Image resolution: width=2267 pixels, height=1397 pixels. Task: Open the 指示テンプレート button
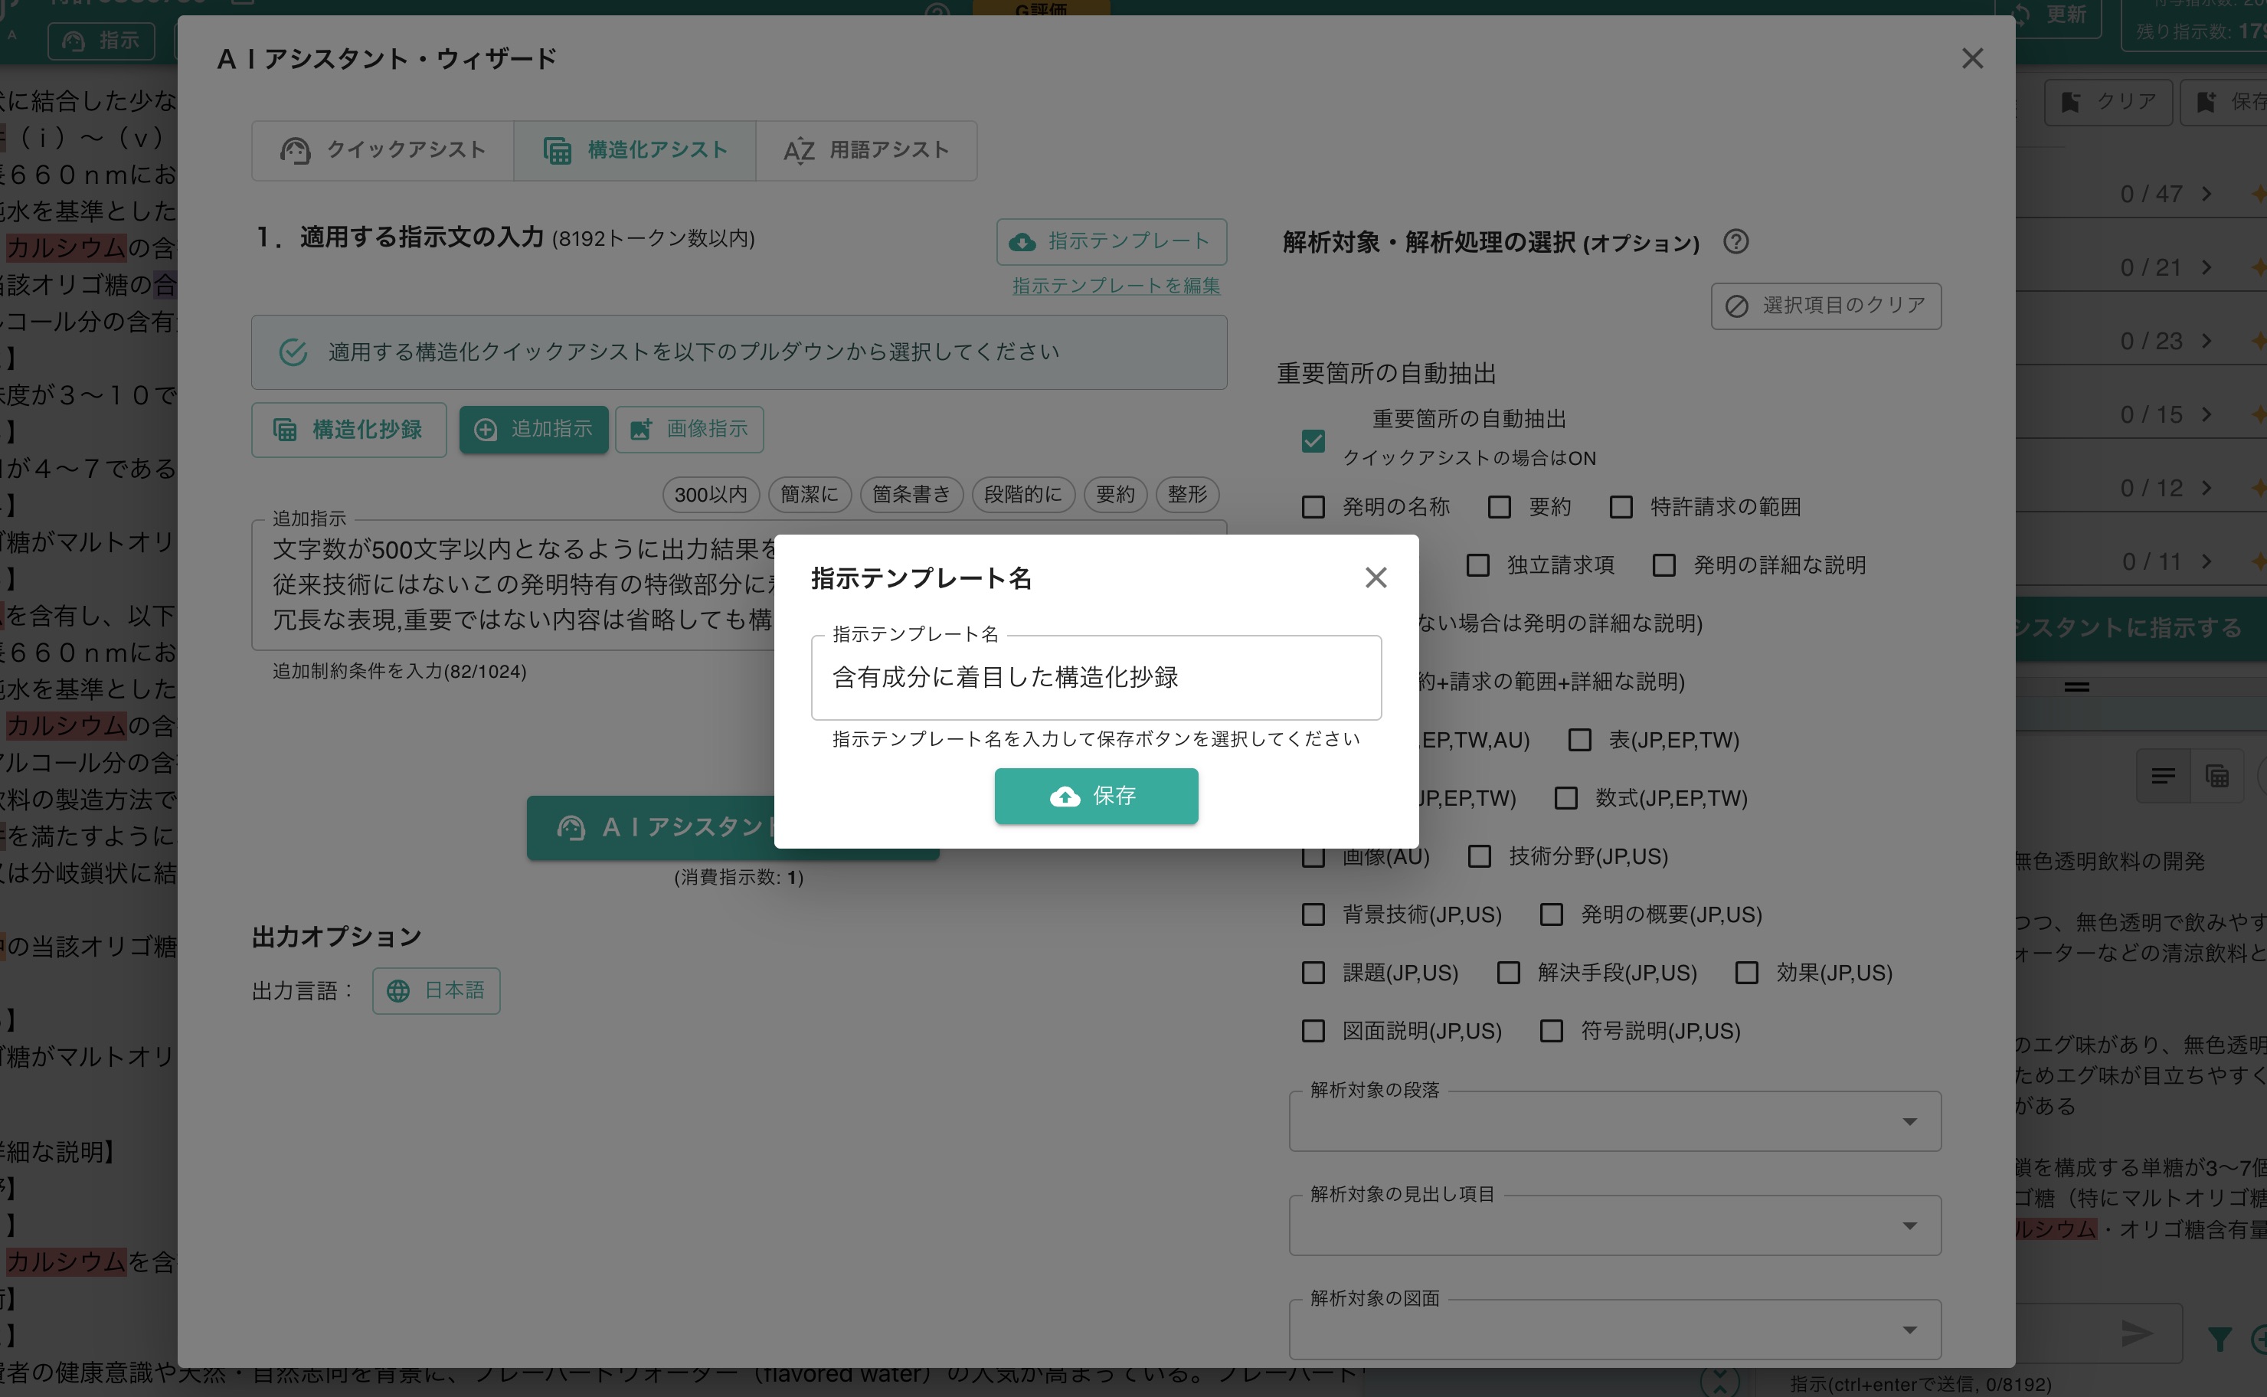[1111, 241]
